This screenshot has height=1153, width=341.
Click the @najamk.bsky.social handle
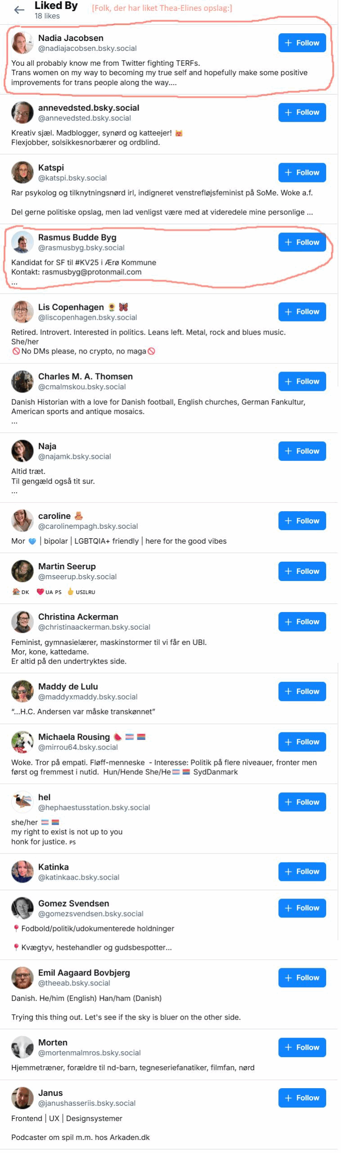coord(74,456)
